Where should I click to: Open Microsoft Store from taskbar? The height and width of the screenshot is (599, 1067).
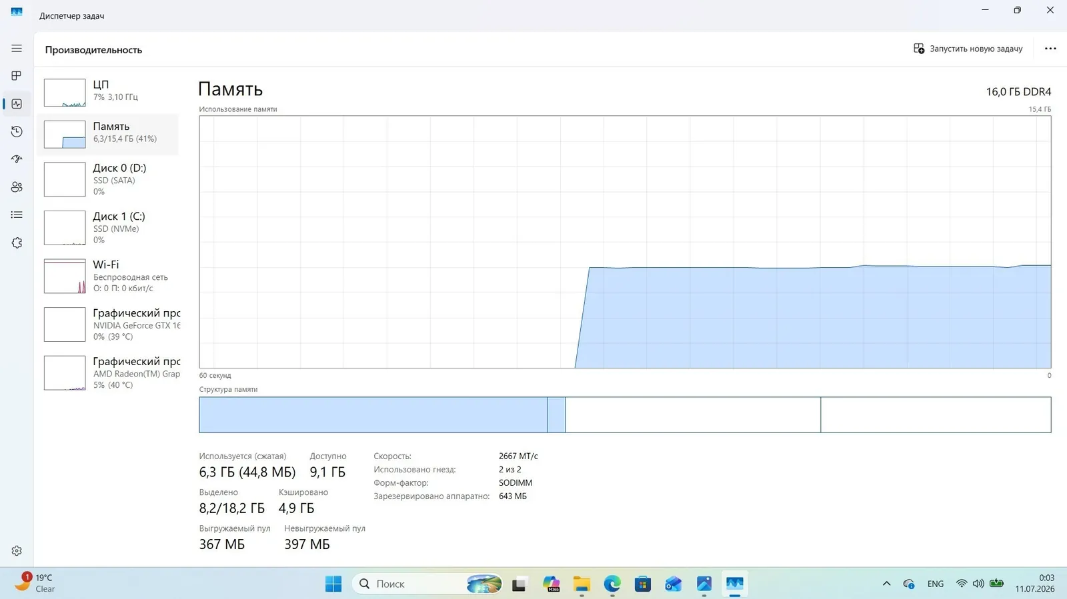click(x=643, y=584)
